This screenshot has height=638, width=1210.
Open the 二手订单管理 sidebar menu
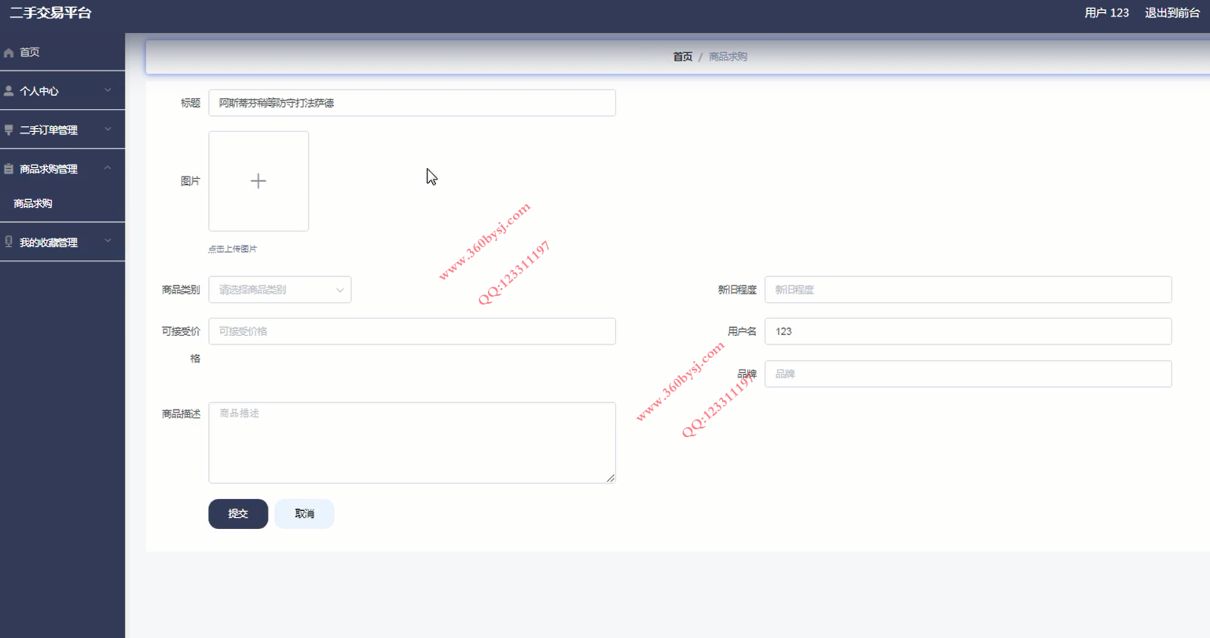click(62, 130)
